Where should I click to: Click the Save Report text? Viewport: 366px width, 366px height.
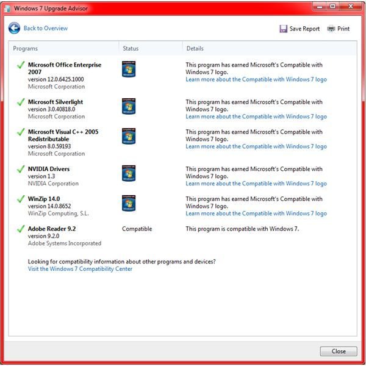click(304, 29)
